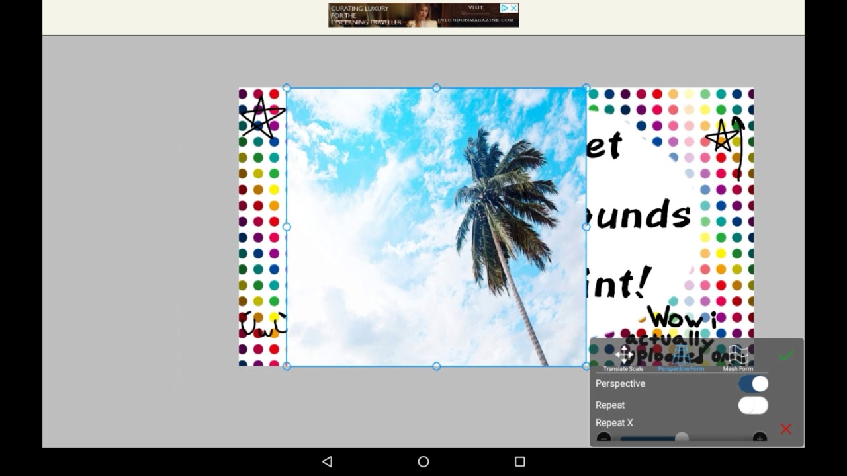Decrease Repeat X with the minus button

click(x=603, y=438)
